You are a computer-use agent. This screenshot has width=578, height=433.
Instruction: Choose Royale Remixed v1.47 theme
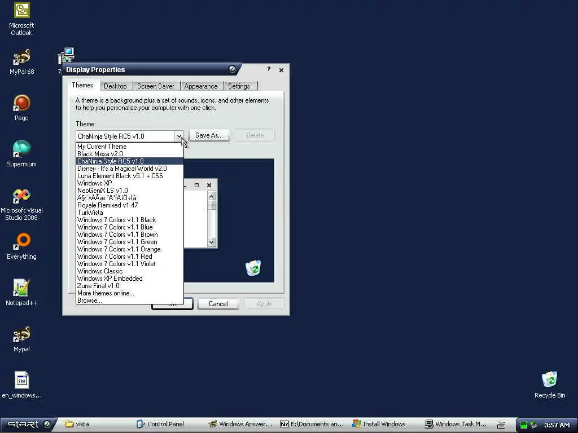pyautogui.click(x=130, y=205)
